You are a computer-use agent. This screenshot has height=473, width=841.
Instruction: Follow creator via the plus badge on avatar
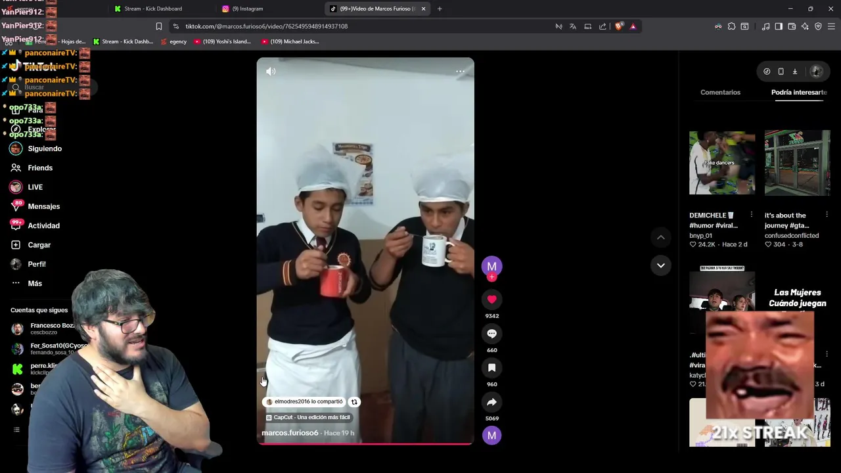(x=491, y=277)
